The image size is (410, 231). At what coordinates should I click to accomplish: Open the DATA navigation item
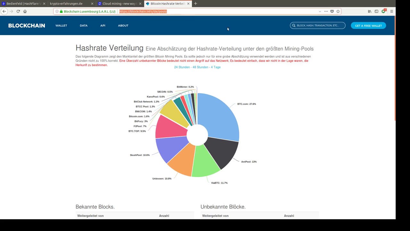(x=84, y=25)
